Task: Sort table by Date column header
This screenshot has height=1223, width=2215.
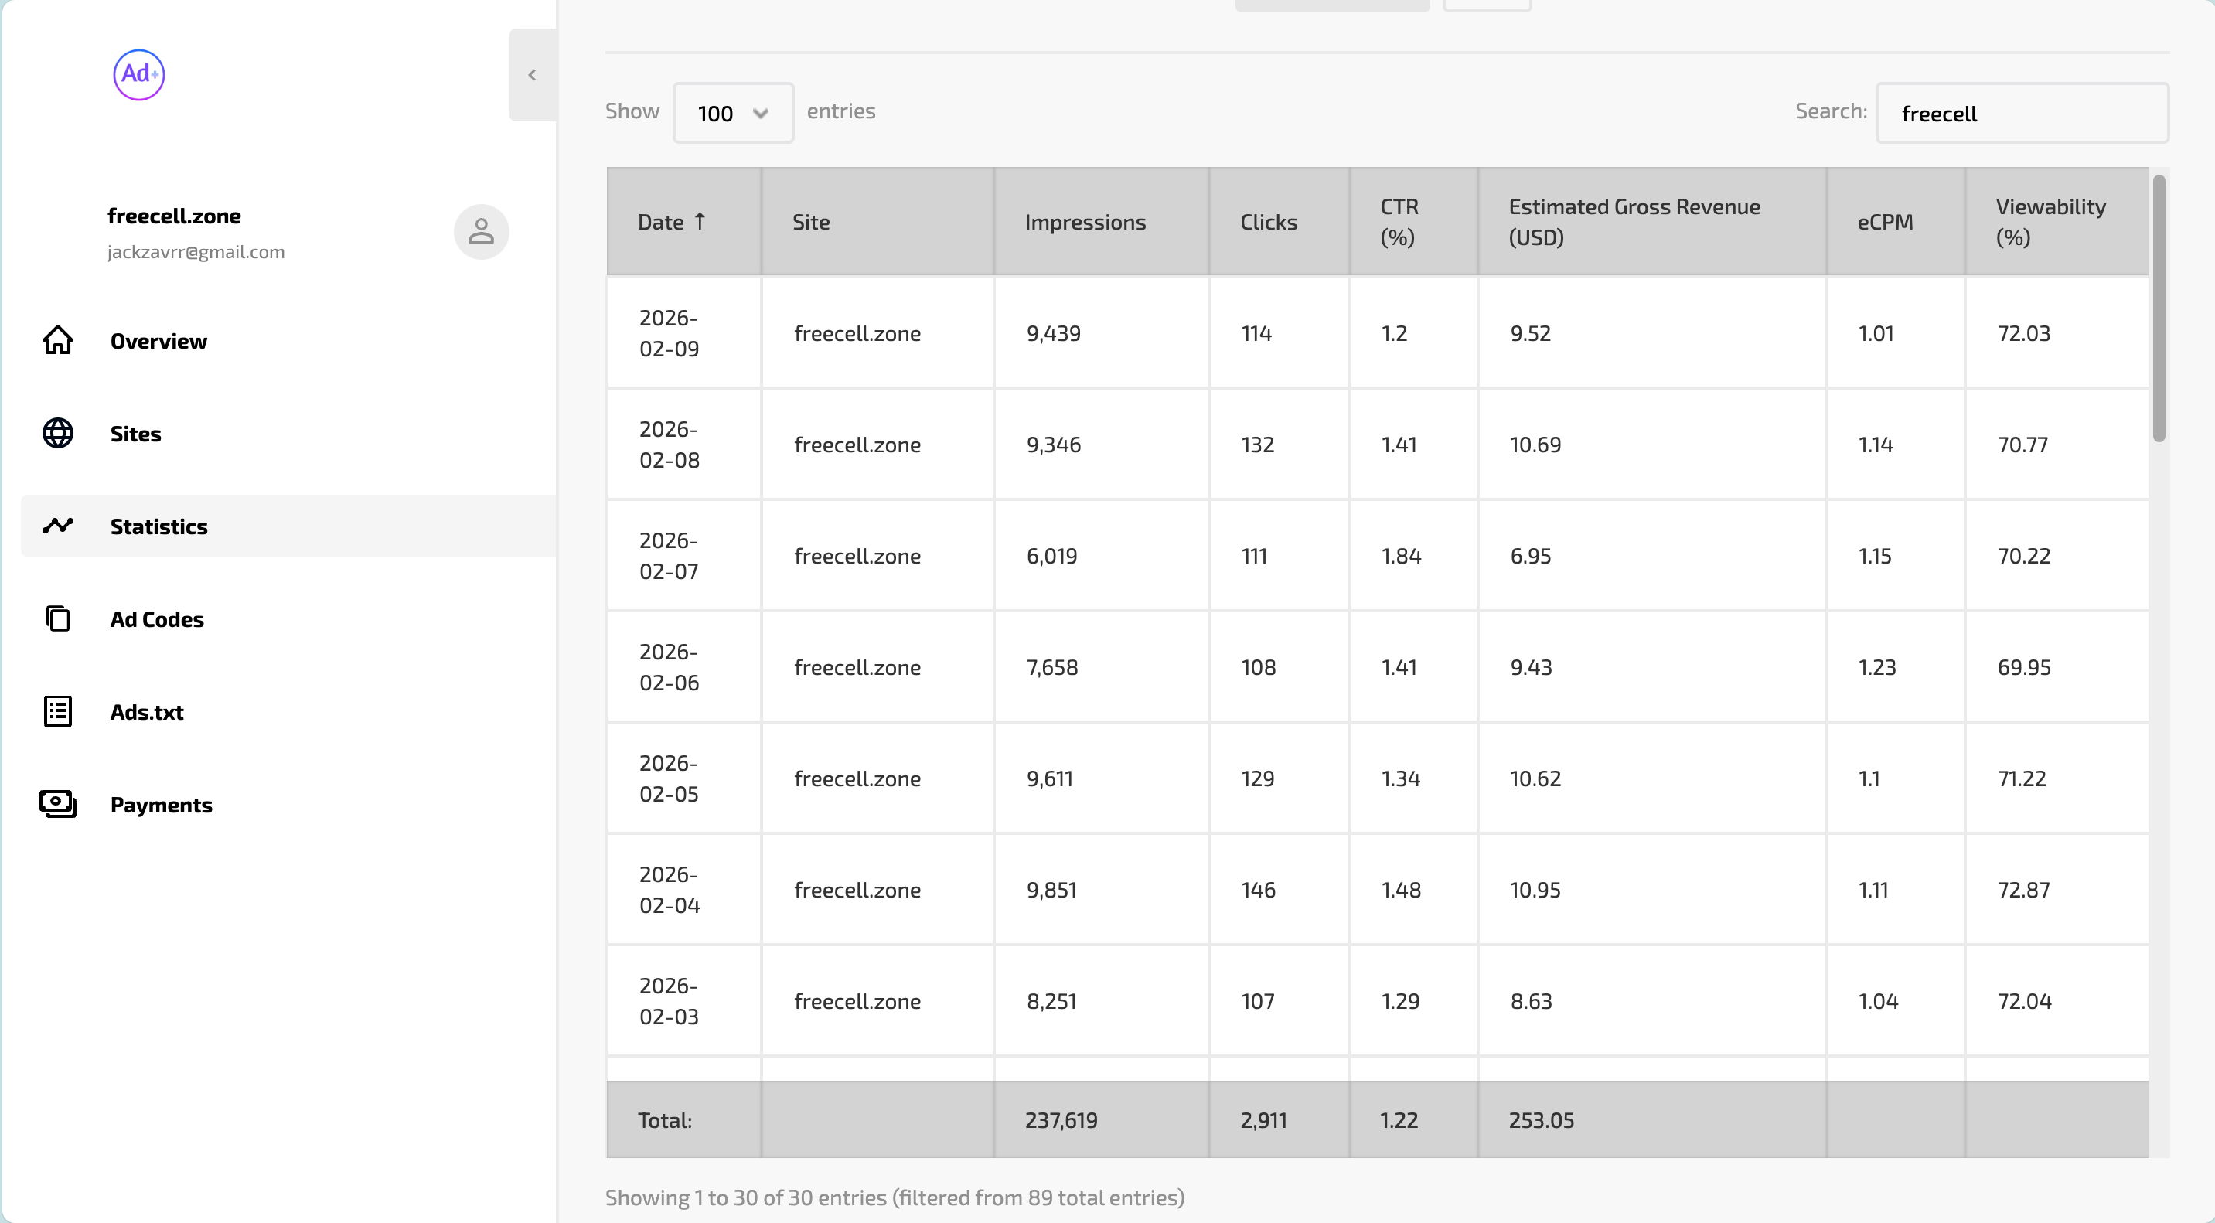Action: pos(672,222)
